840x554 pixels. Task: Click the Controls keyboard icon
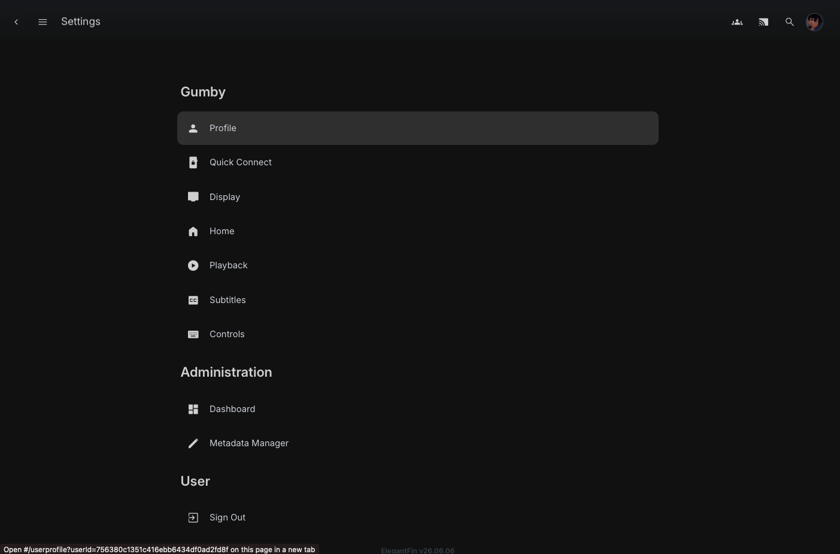point(193,334)
